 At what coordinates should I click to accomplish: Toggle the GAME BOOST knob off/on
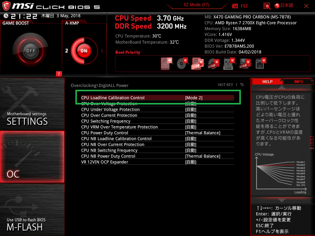pos(30,51)
